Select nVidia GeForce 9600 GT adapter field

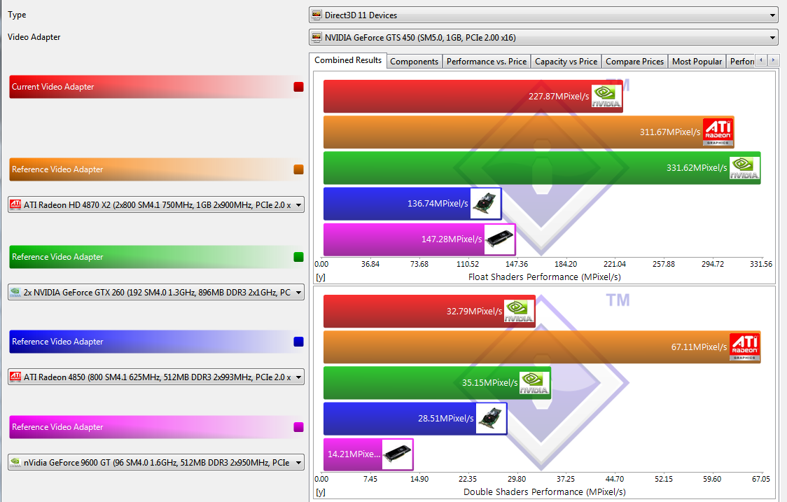coord(156,462)
